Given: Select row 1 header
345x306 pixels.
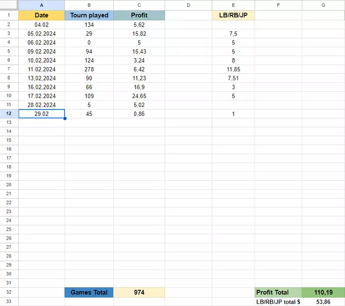Looking at the screenshot, I should click(x=9, y=15).
